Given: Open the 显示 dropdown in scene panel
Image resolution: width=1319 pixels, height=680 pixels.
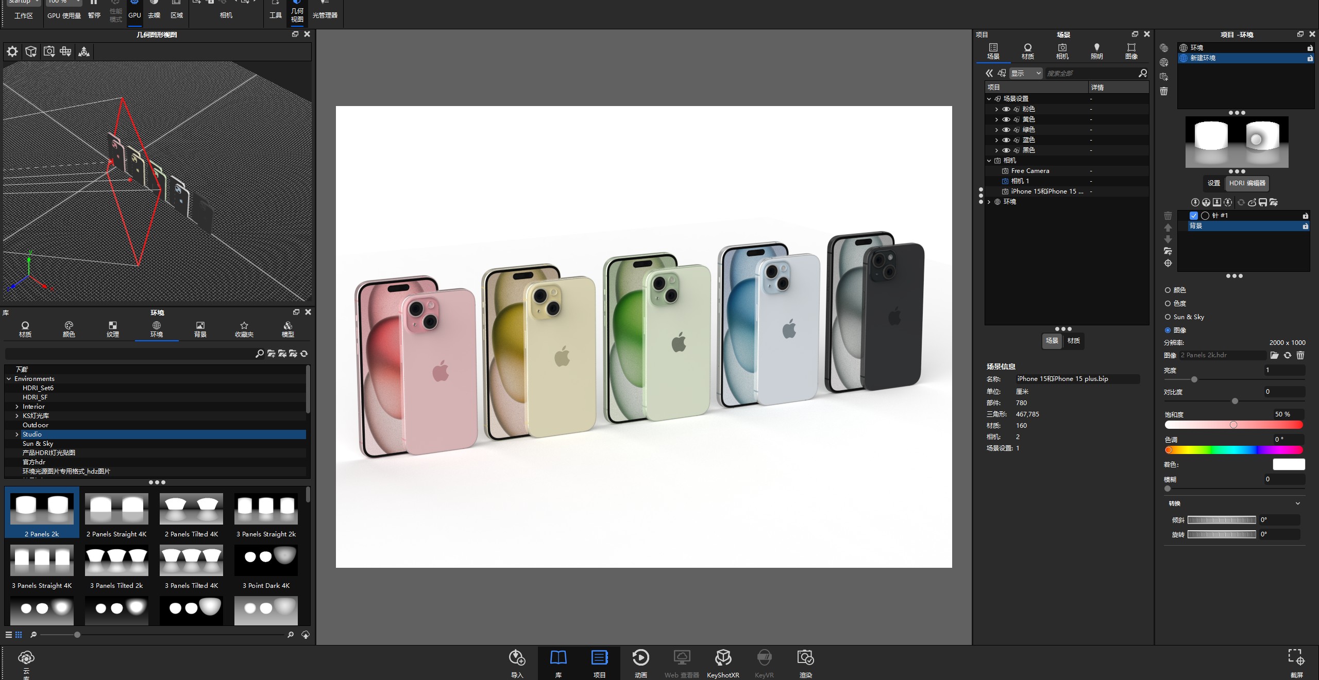Looking at the screenshot, I should click(1026, 73).
